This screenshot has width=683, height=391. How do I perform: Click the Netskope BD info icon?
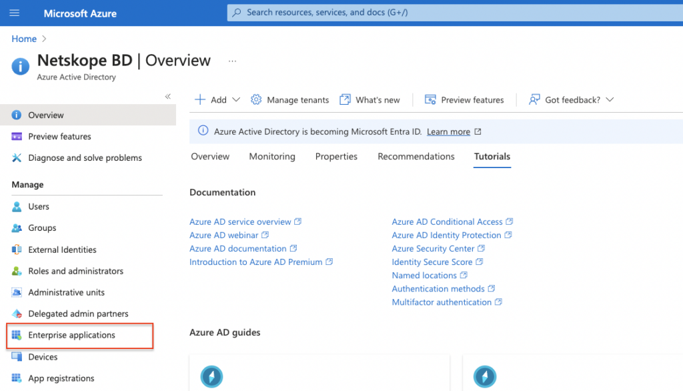coord(21,66)
